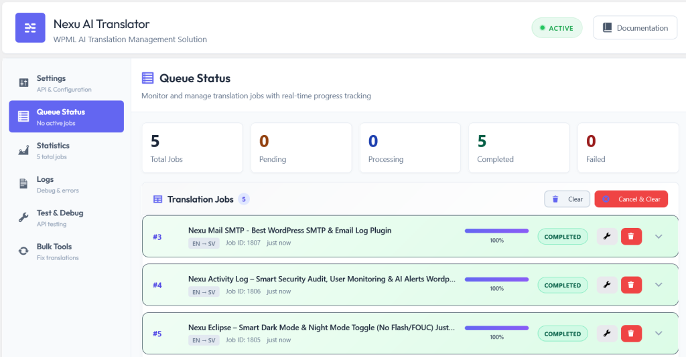Click the Total Jobs stat card
This screenshot has height=357, width=686.
[192, 148]
